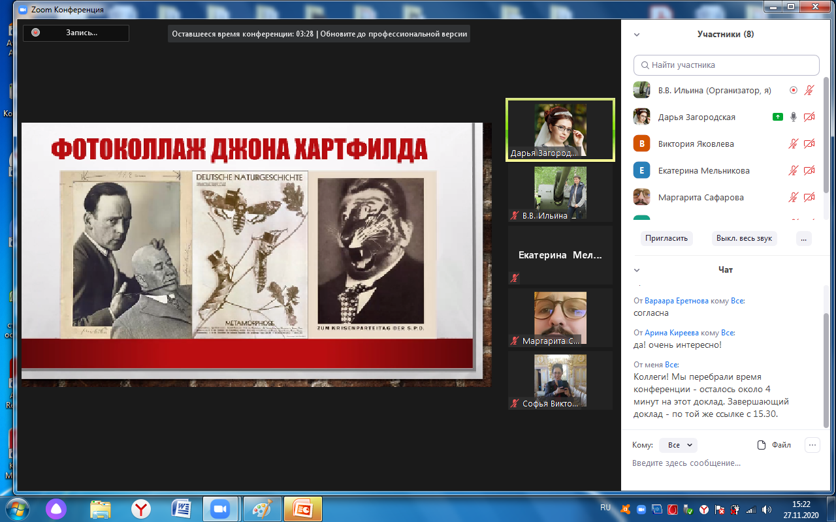Viewport: 836px width, 522px height.
Task: Click recording icon beside В.В. Ильина
Action: [794, 91]
